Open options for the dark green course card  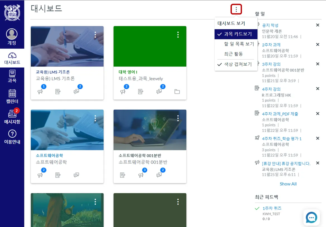178,202
